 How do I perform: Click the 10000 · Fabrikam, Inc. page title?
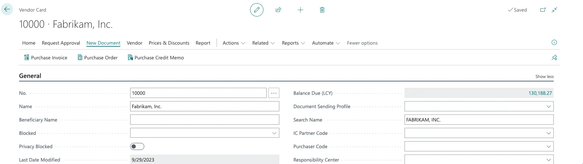tap(66, 24)
